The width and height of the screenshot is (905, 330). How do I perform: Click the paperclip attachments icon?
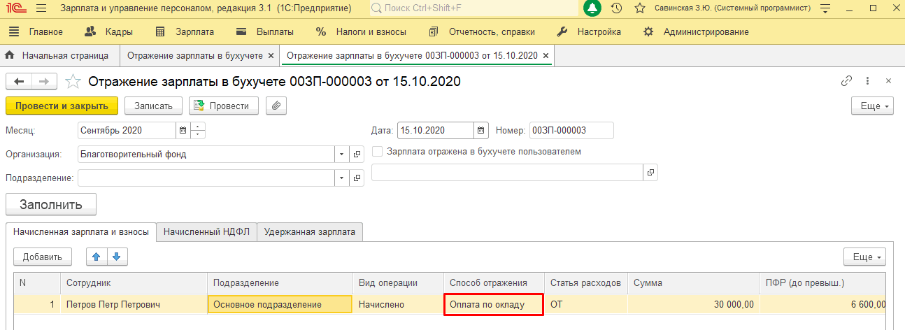(x=276, y=106)
